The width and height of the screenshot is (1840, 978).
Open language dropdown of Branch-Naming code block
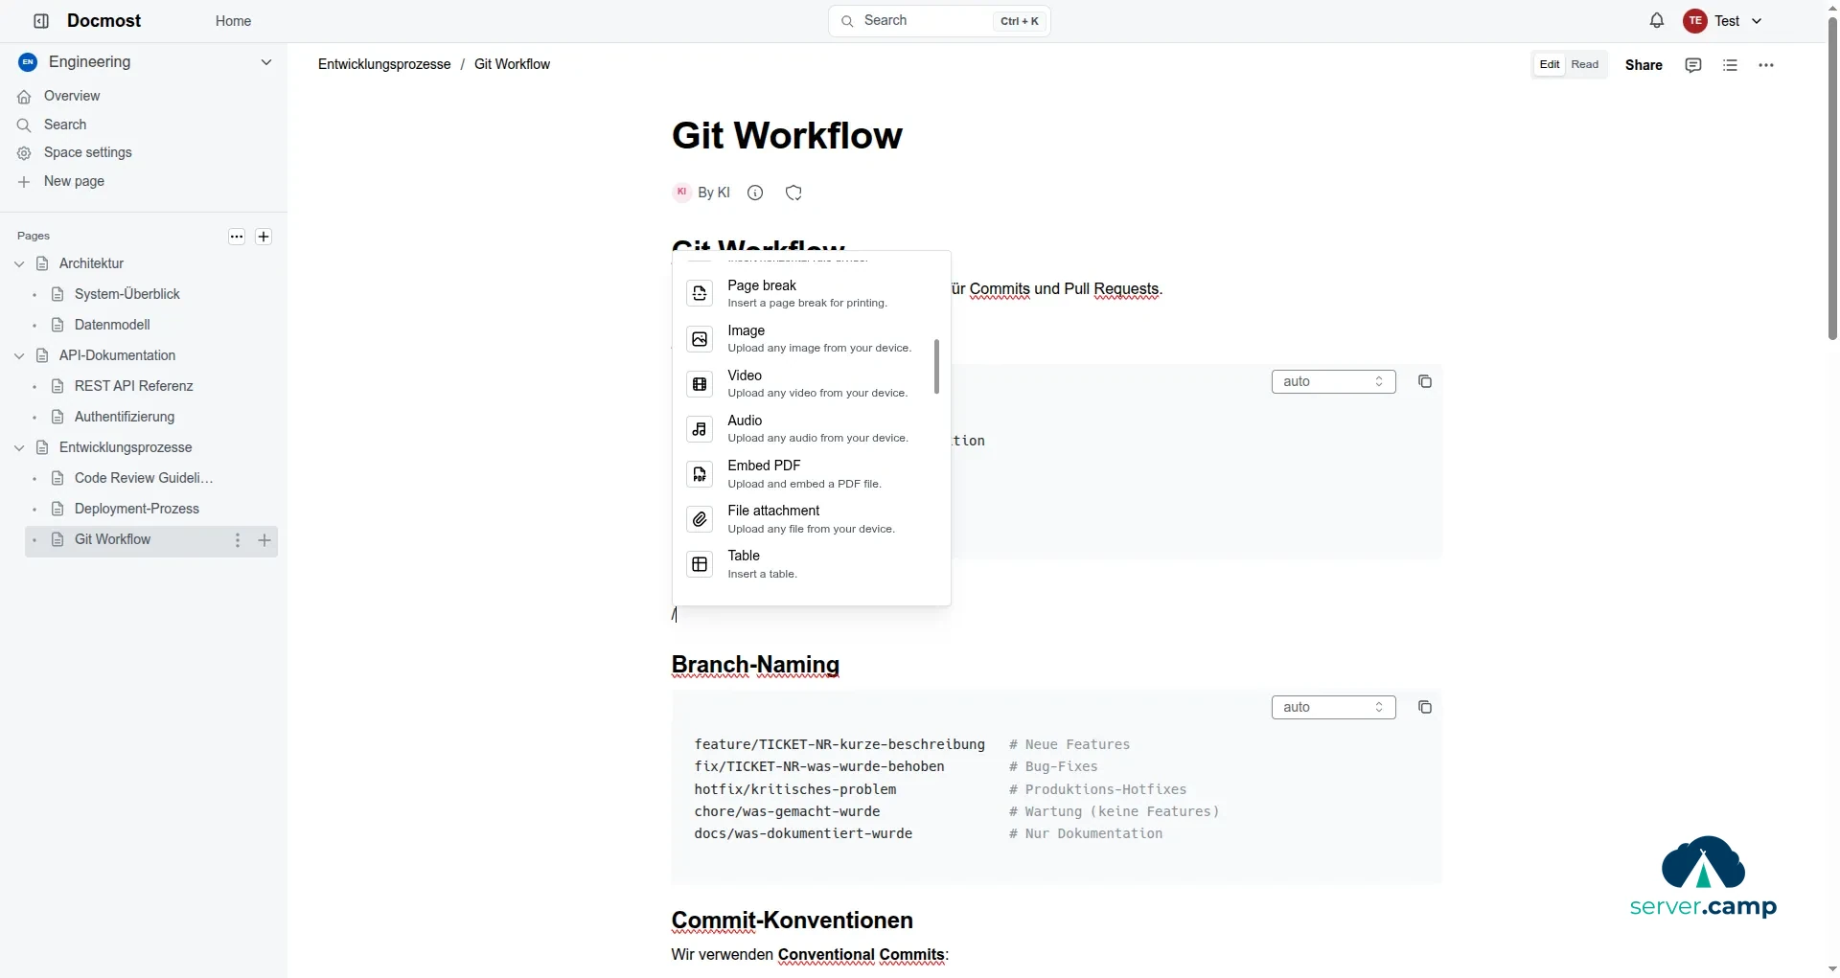tap(1333, 707)
